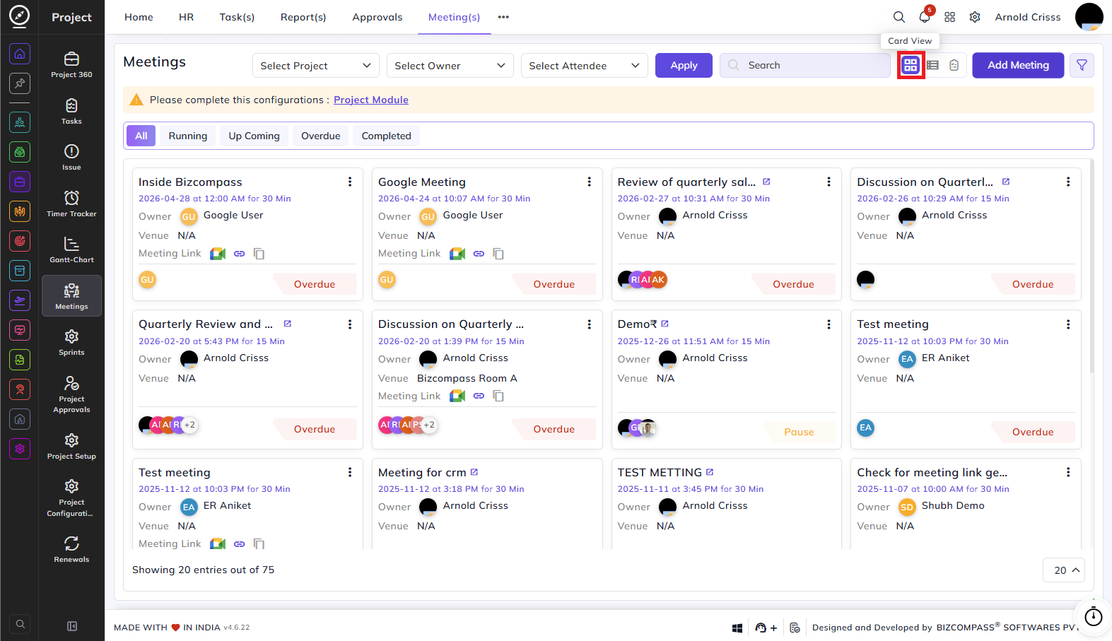Image resolution: width=1112 pixels, height=641 pixels.
Task: Open HR menu
Action: pyautogui.click(x=187, y=17)
